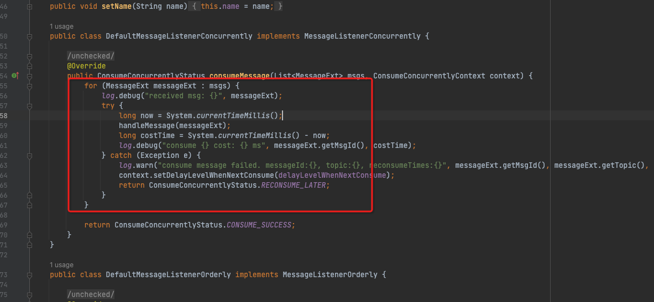Expand the folded setName method on line 46
This screenshot has height=302, width=654.
29,7
